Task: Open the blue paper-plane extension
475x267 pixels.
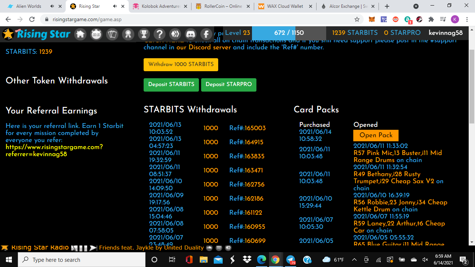Action: [x=384, y=19]
